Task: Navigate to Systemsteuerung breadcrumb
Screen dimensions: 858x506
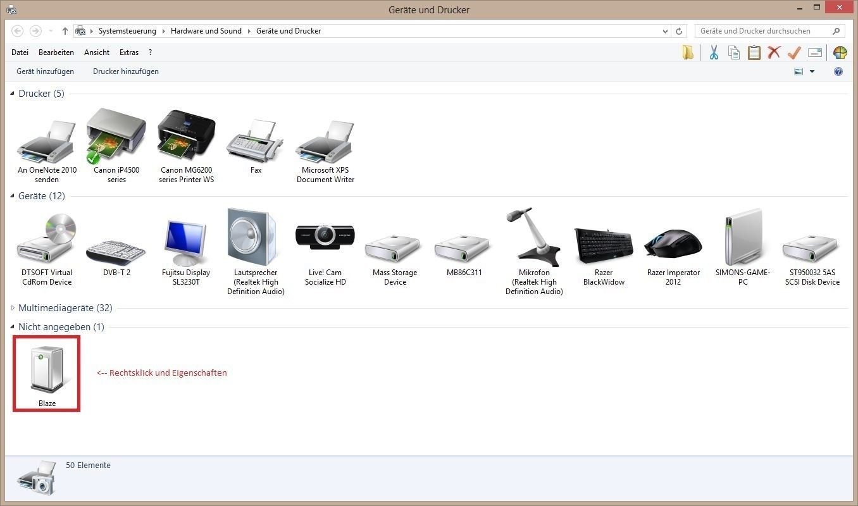Action: click(127, 31)
